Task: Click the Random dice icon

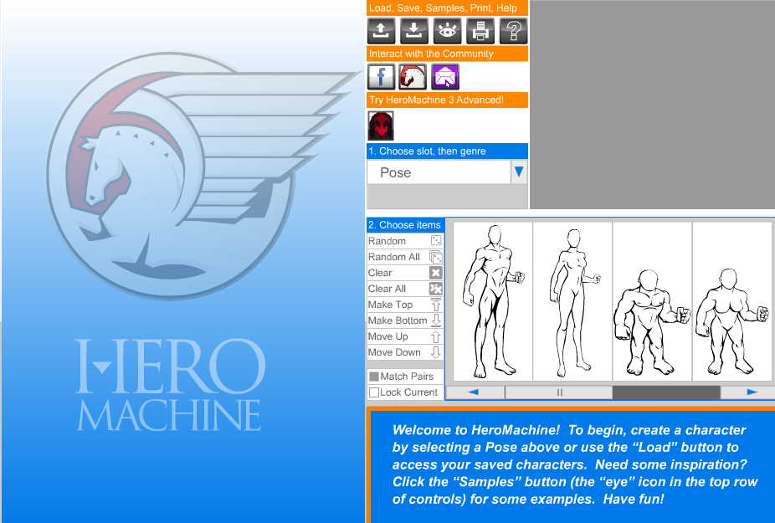Action: click(x=436, y=241)
